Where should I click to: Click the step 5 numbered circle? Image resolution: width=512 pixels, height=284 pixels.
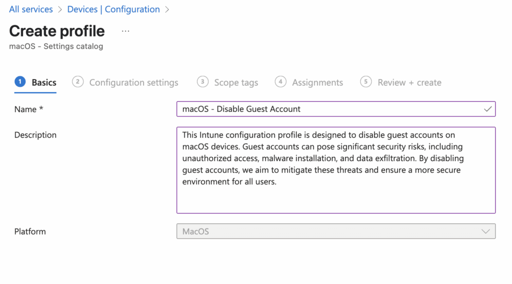point(366,82)
